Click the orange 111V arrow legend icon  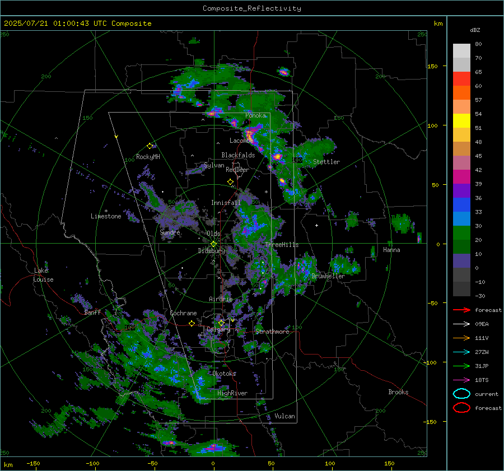tap(461, 338)
